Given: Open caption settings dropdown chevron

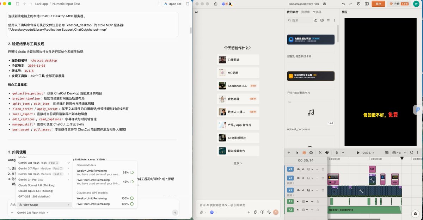Looking at the screenshot, I should pos(405,153).
